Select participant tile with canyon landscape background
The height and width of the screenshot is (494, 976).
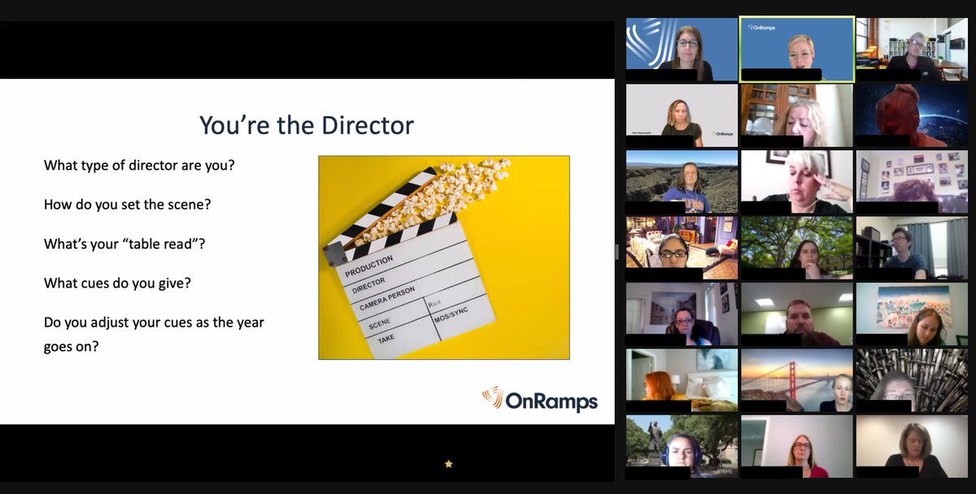[x=682, y=181]
